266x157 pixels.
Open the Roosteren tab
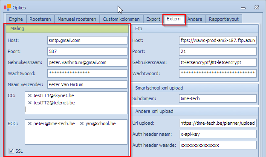[40, 19]
